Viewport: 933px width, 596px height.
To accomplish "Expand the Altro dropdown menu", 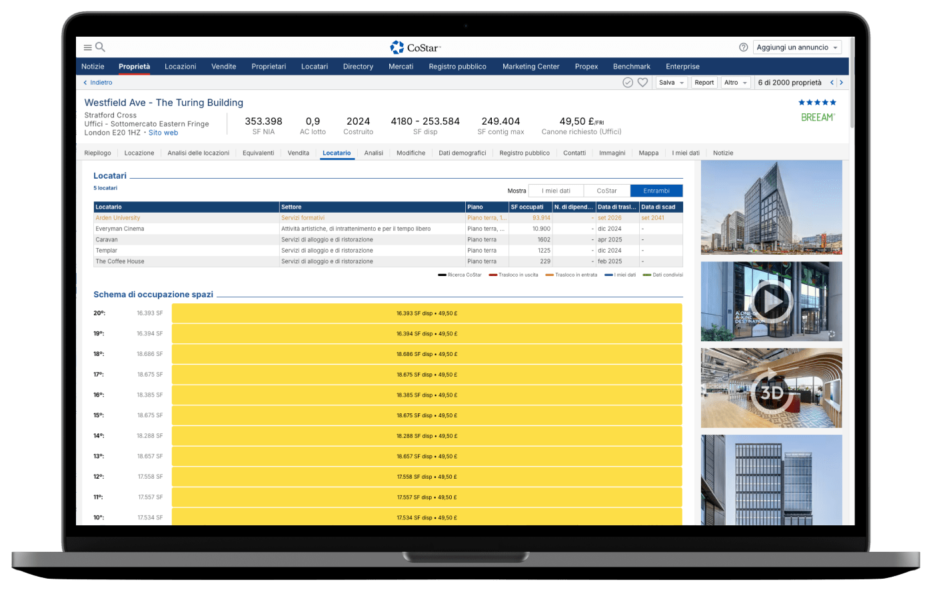I will pyautogui.click(x=735, y=83).
